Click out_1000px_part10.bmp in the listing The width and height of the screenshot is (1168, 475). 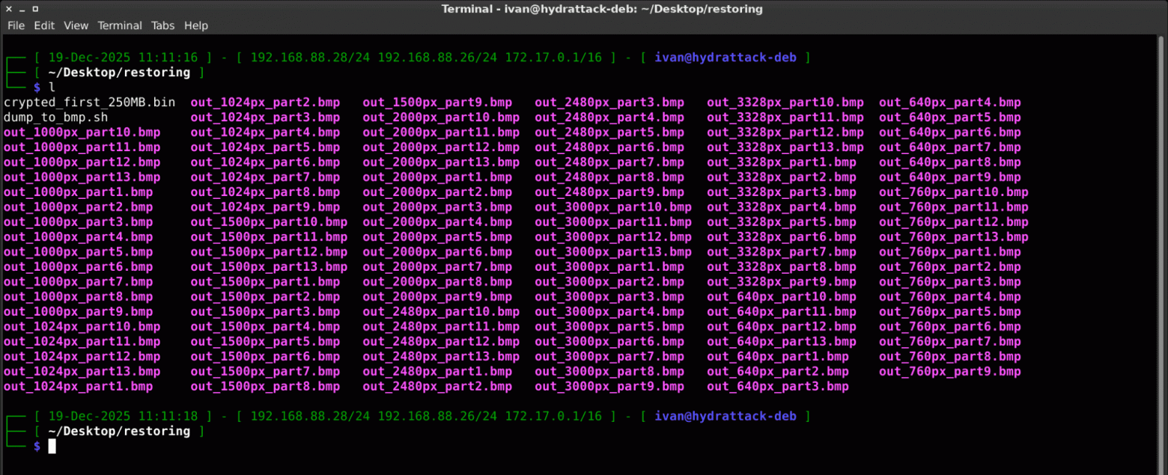pos(82,132)
